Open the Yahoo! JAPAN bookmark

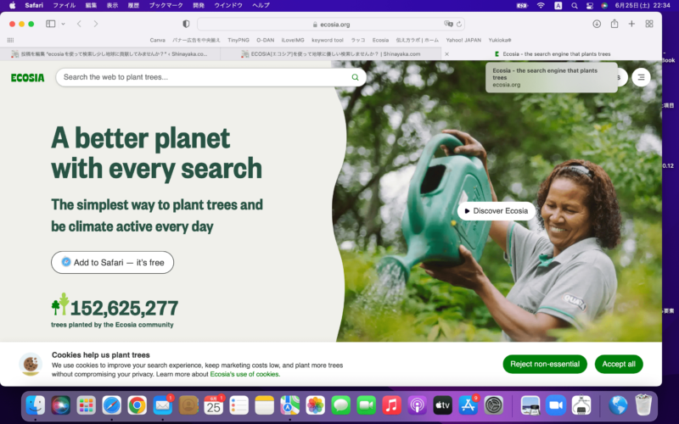pos(463,40)
